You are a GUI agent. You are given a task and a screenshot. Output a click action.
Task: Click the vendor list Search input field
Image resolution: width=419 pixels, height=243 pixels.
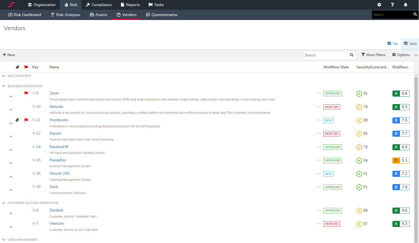[325, 55]
